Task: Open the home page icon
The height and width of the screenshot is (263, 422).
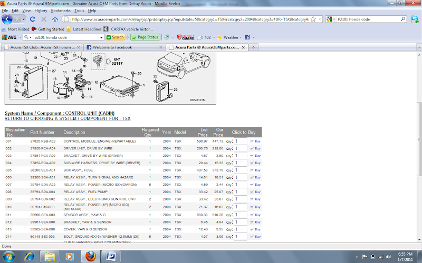Action: 55,19
